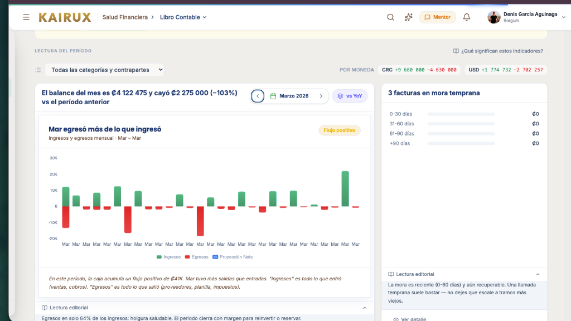Image resolution: width=571 pixels, height=321 pixels.
Task: Select the Proyección Neto blue legend swatch
Action: 215,257
